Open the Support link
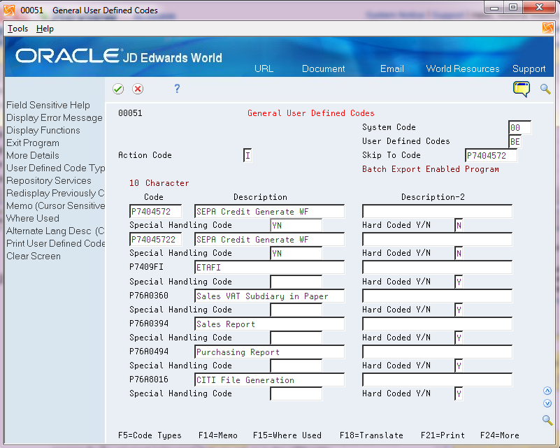The image size is (560, 448). (x=529, y=68)
